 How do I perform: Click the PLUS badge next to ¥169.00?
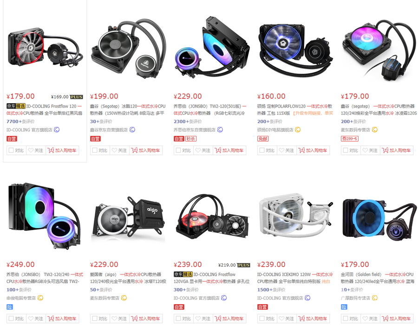pyautogui.click(x=77, y=97)
